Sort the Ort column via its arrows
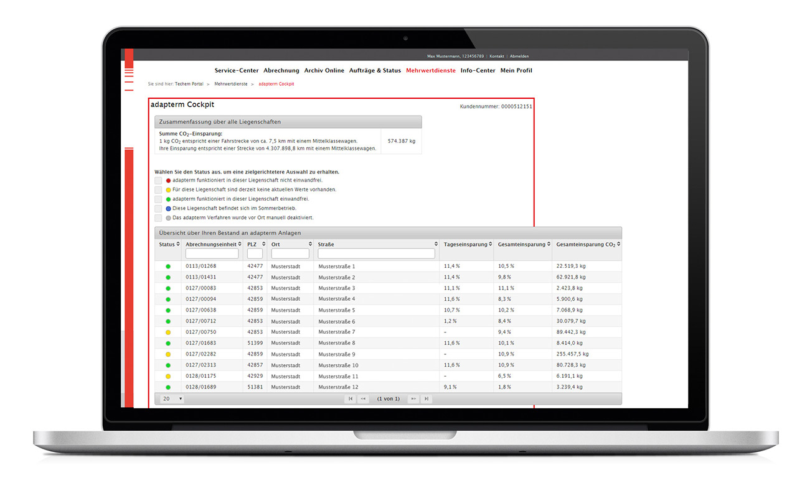The image size is (797, 486). point(310,245)
